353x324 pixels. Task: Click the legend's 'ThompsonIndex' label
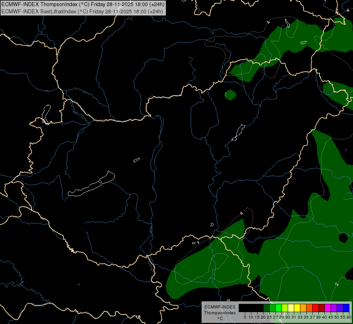[220, 313]
